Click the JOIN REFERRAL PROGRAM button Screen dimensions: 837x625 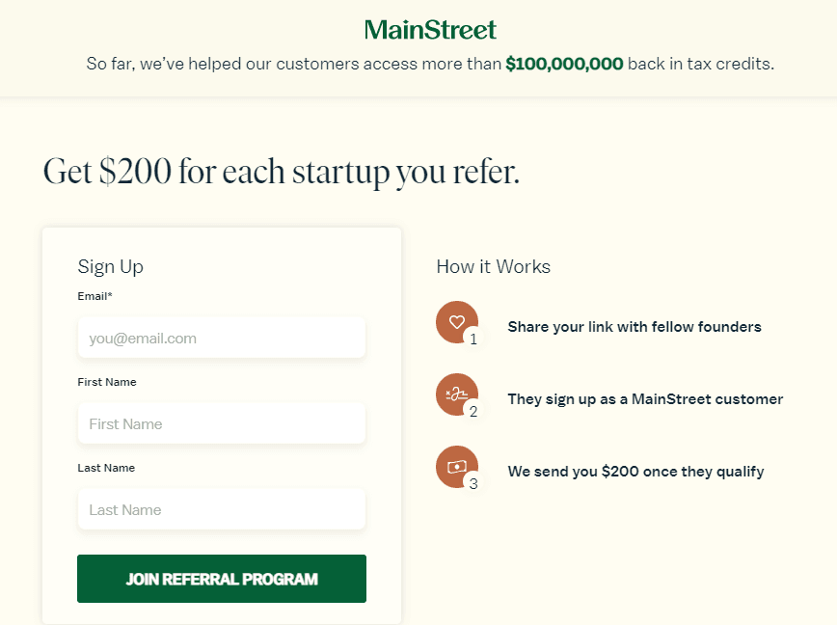pos(221,578)
